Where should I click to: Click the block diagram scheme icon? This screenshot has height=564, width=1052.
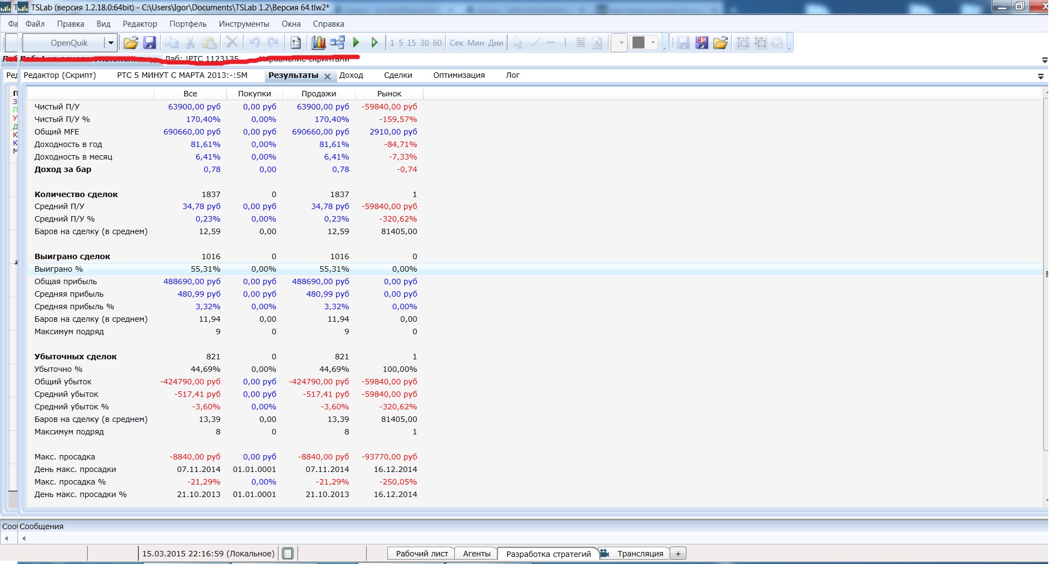[337, 42]
